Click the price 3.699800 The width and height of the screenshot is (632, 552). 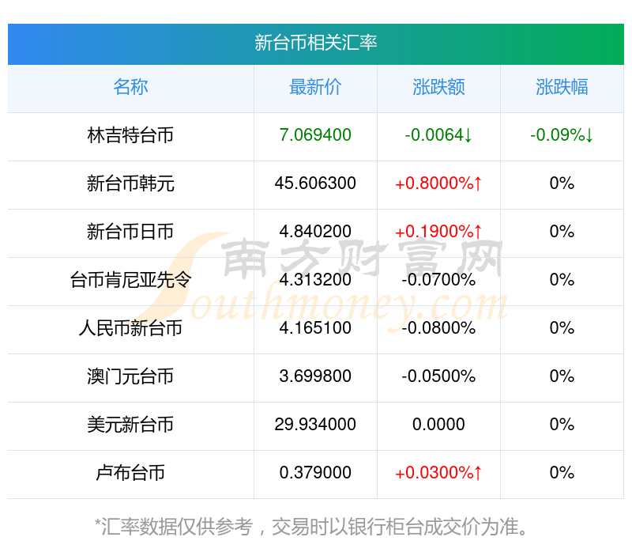click(x=315, y=376)
